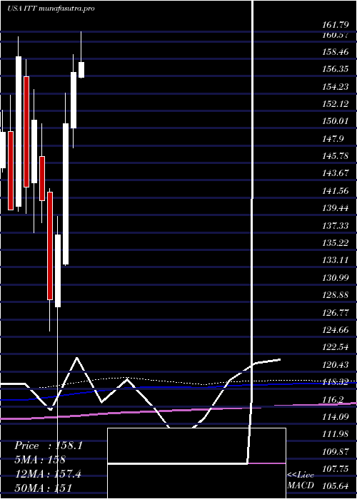Click the 124.66 price axis label
Screen dimensions: 357x499
pos(334,330)
